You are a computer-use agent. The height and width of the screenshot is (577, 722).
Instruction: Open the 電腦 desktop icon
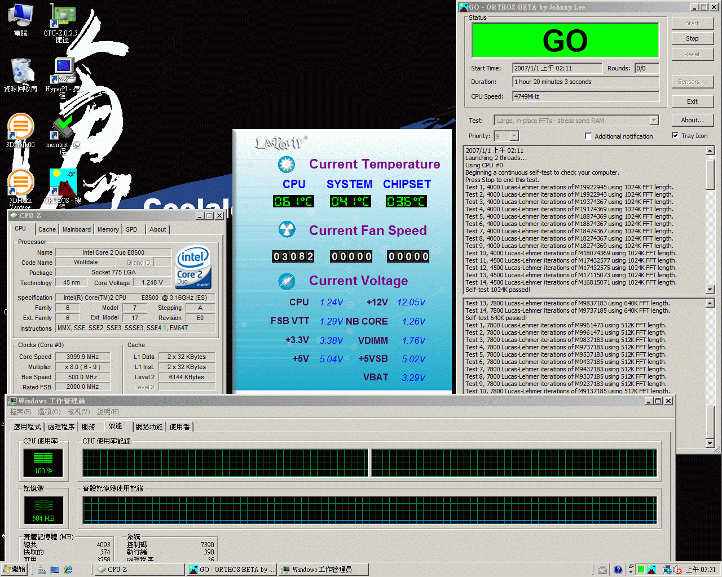20,19
